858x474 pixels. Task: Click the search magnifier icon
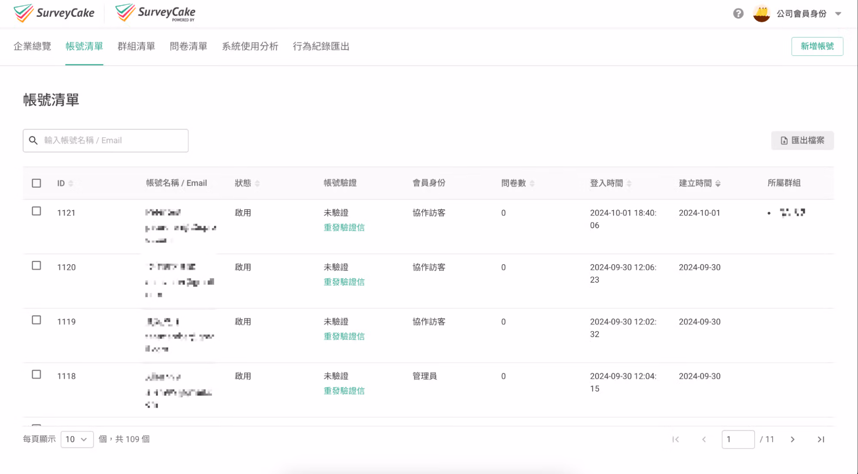click(33, 140)
